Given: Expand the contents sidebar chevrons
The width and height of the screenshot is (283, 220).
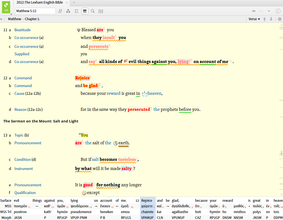Looking at the screenshot, I should click(1, 19).
